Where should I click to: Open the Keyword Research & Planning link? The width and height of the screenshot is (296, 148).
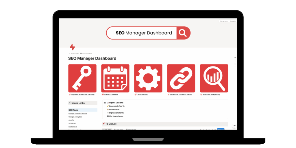pos(83,95)
